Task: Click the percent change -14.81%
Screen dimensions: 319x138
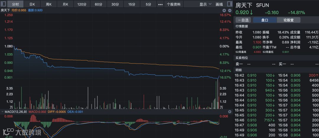Action: (296, 13)
